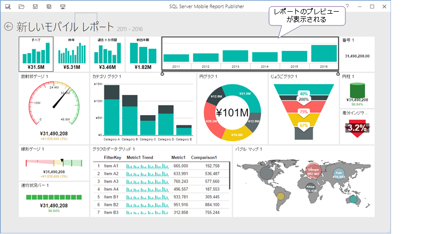425x234 pixels.
Task: Click the 67% yellow funnel segment
Action: (303, 120)
